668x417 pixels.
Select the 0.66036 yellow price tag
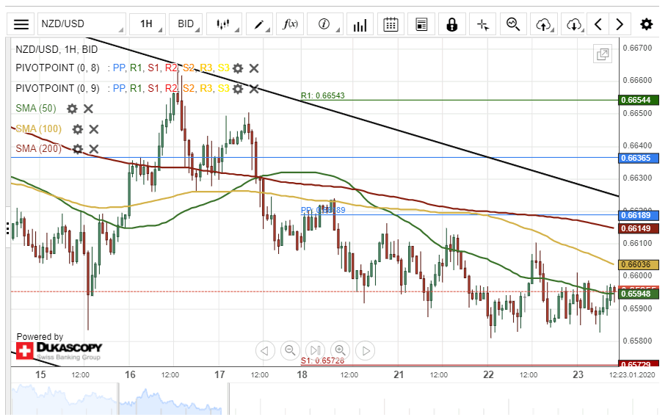pos(638,264)
